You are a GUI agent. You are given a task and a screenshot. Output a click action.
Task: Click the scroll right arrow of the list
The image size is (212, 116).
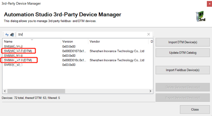pyautogui.click(x=150, y=91)
